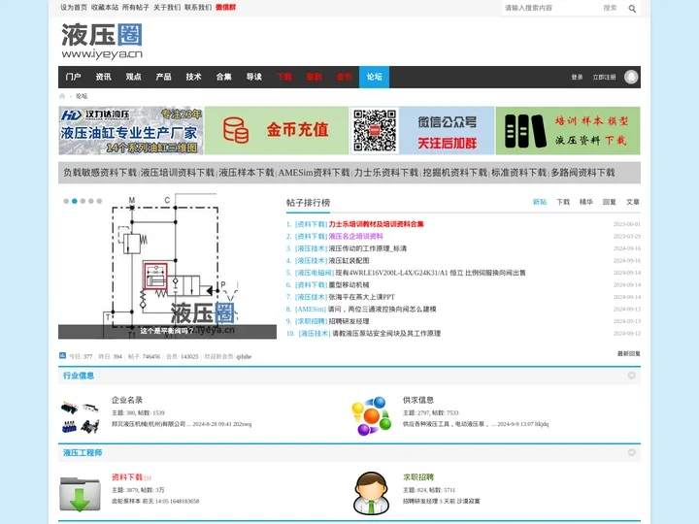Click 挖掘机资料下载 link
The width and height of the screenshot is (699, 524).
point(454,173)
